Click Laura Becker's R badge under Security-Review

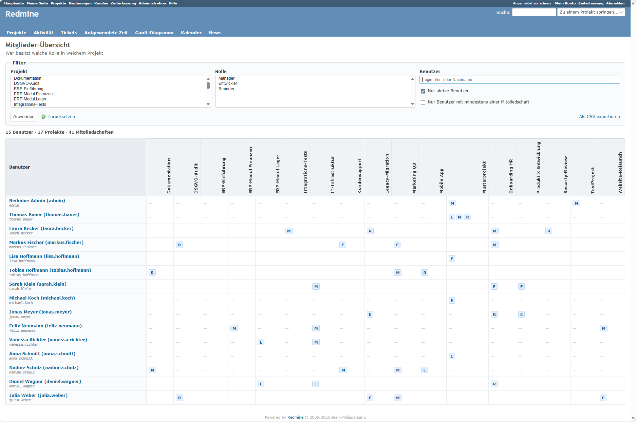[549, 231]
